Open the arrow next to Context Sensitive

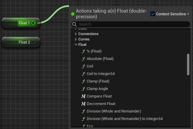pos(188,14)
